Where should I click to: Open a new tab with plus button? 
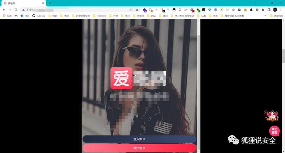click(x=50, y=3)
